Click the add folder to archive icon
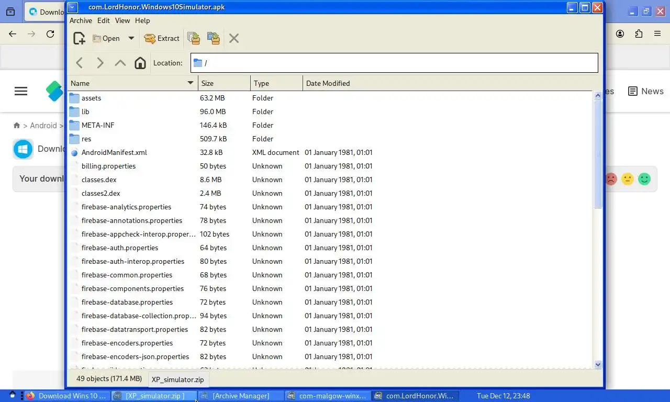The height and width of the screenshot is (402, 670). (x=213, y=38)
